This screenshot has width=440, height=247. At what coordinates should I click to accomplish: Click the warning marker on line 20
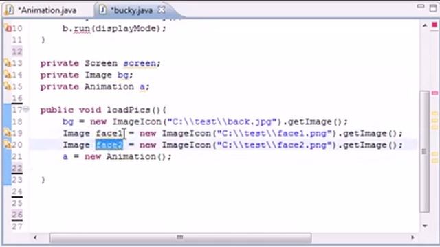[8, 145]
